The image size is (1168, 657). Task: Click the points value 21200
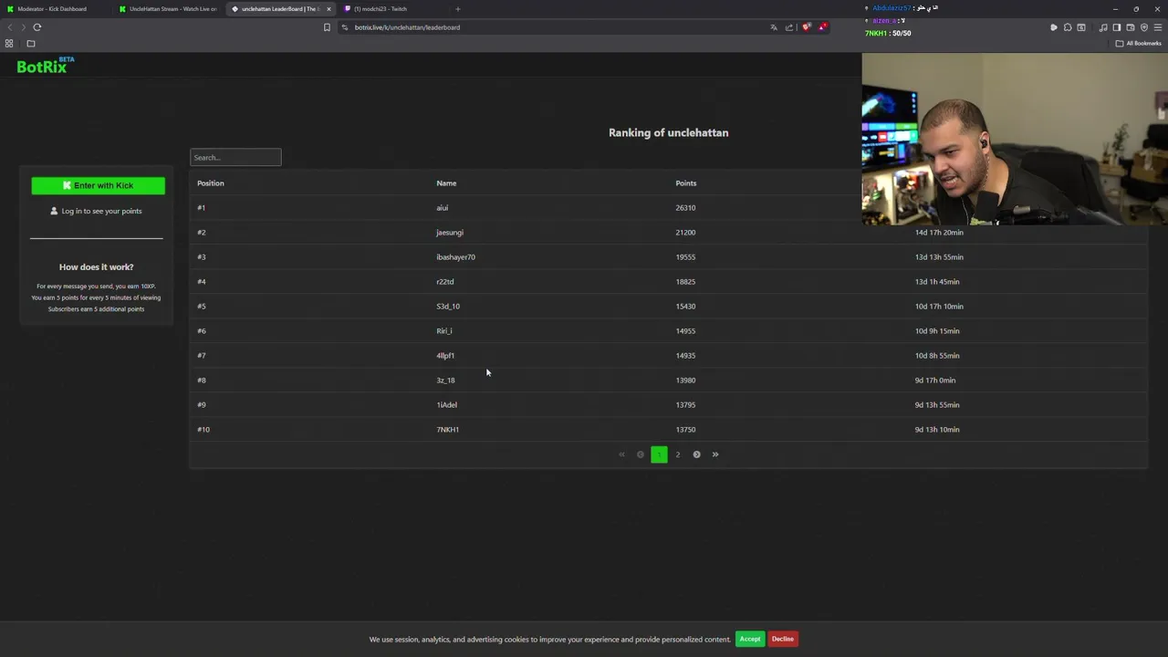[x=685, y=232]
